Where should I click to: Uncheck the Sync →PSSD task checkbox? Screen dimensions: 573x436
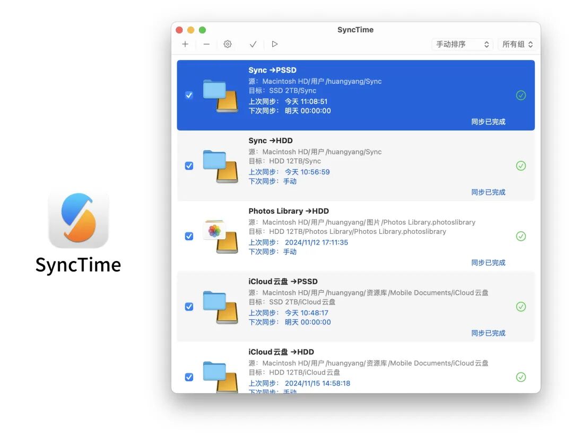(189, 95)
